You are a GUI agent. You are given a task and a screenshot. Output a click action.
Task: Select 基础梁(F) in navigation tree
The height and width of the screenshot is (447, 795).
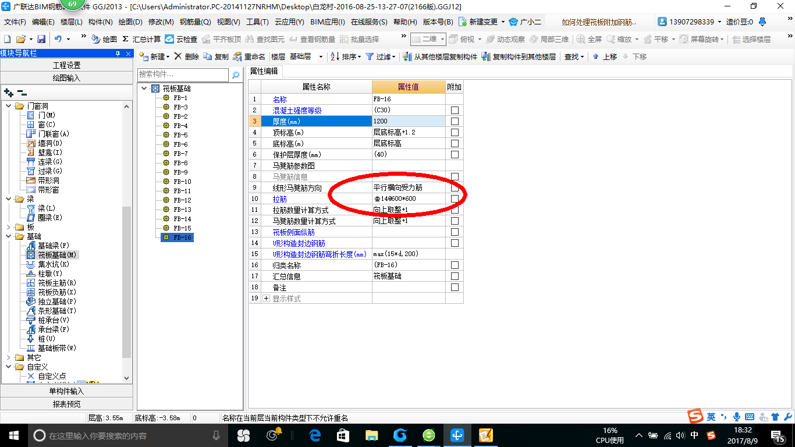(x=48, y=246)
